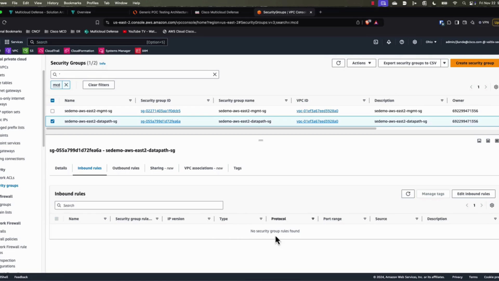Open Inbound rules table preferences gear
This screenshot has height=281, width=499.
492,205
